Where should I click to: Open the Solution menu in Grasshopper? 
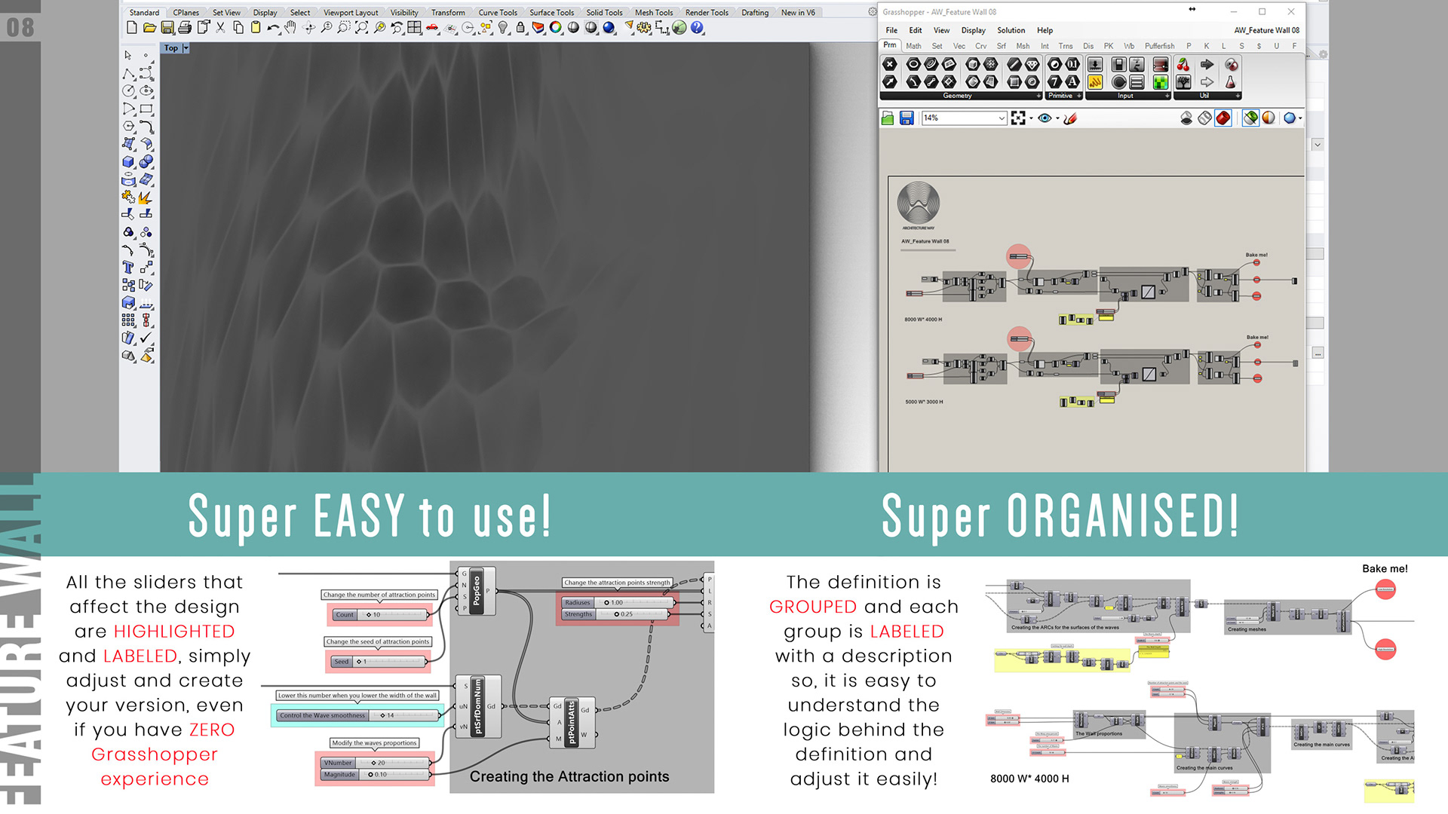(1011, 30)
